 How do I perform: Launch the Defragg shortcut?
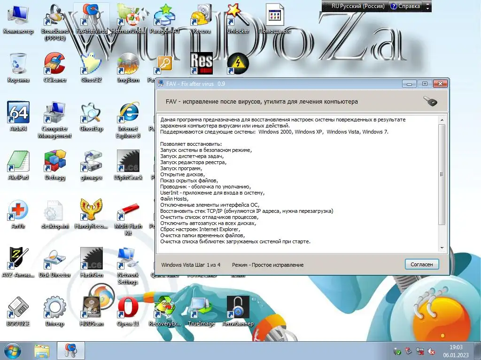pos(54,165)
